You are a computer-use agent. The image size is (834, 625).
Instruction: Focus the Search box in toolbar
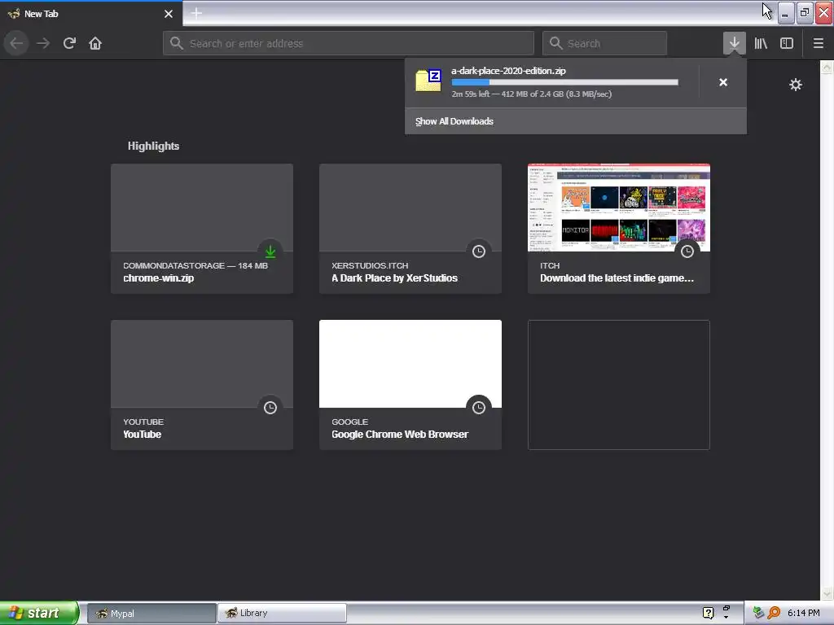coord(604,43)
